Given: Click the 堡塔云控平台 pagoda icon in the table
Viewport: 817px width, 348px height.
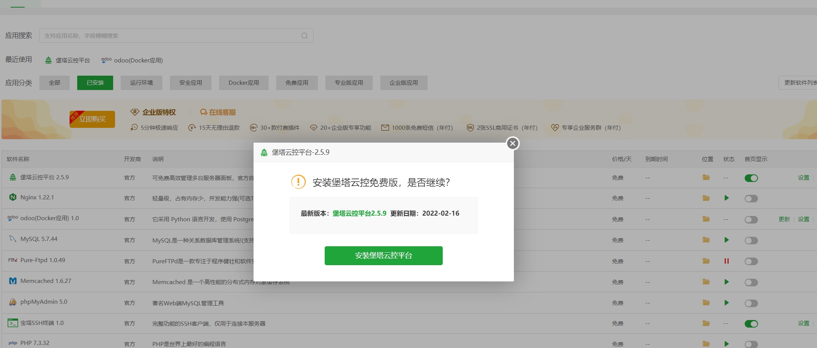Looking at the screenshot, I should pos(12,177).
